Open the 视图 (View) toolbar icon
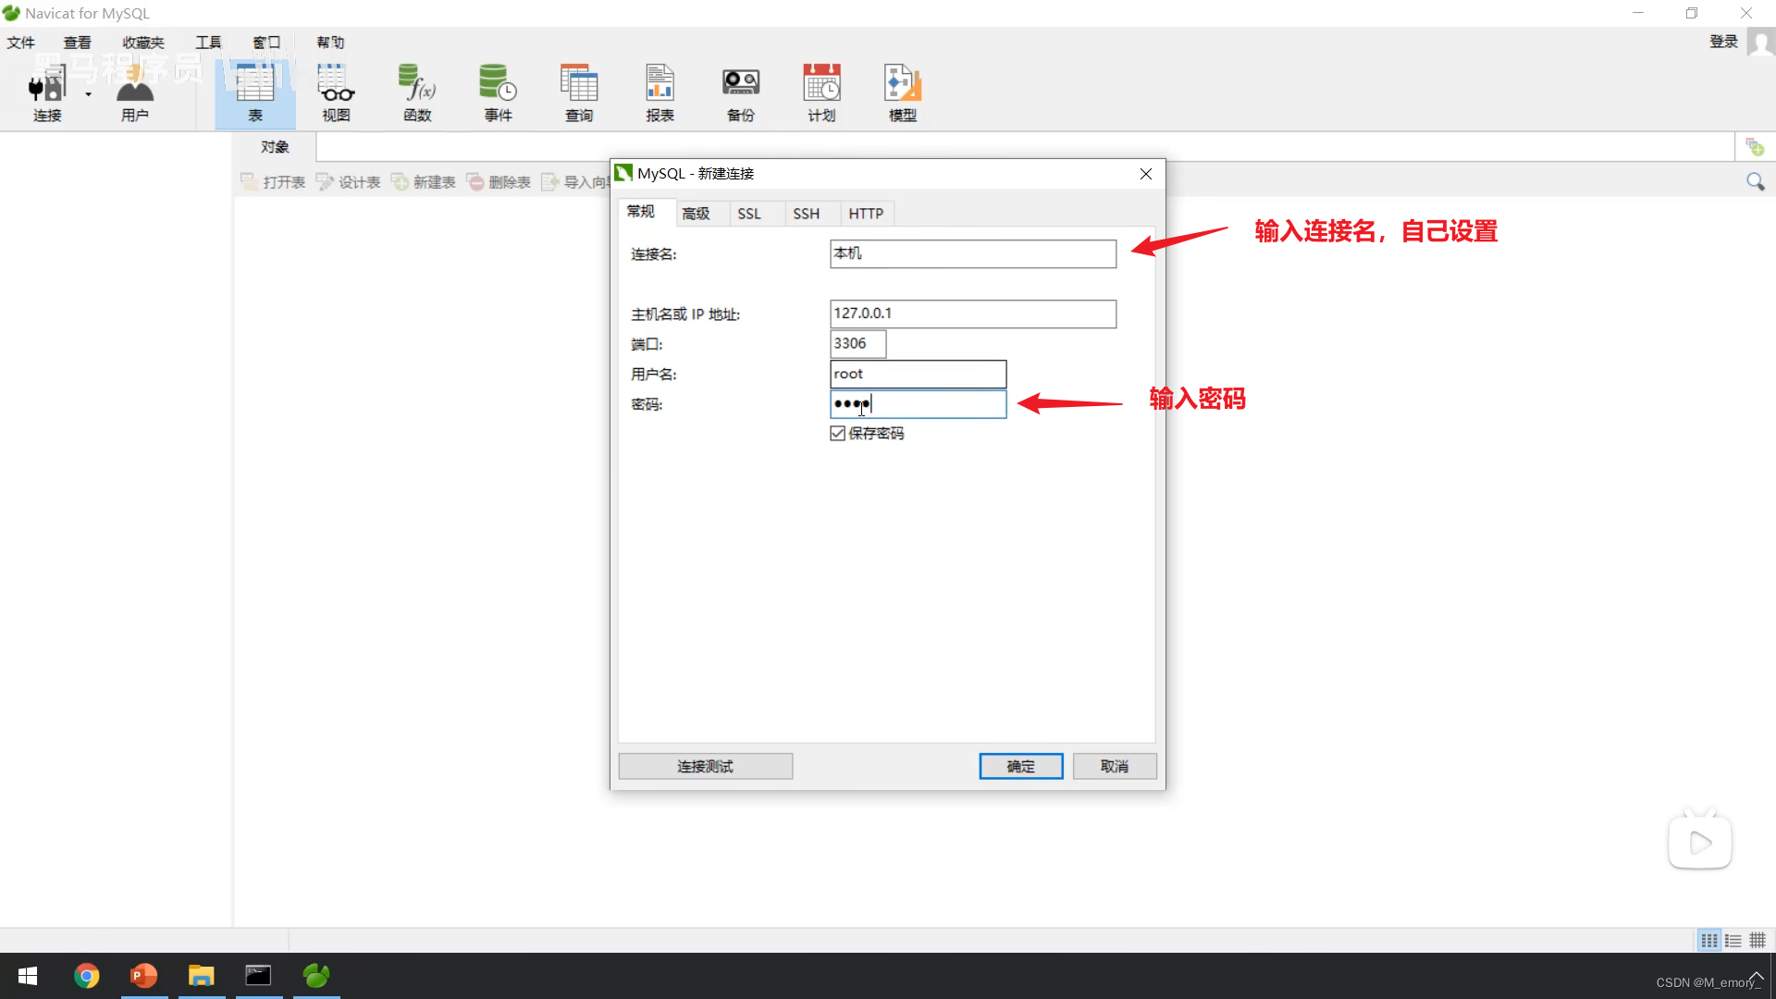Viewport: 1776px width, 999px height. pos(336,92)
